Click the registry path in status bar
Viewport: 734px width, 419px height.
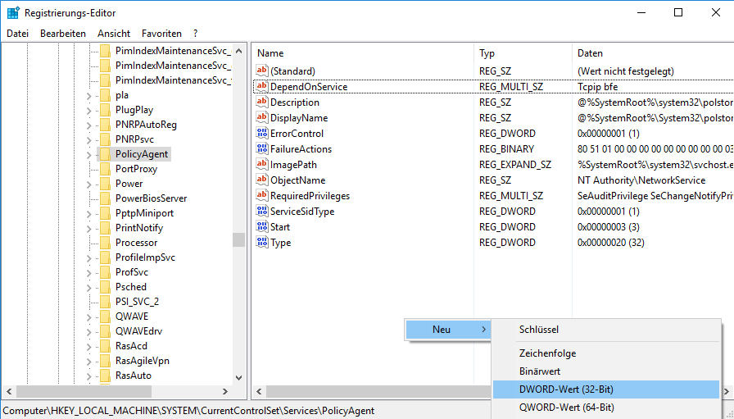[x=188, y=411]
